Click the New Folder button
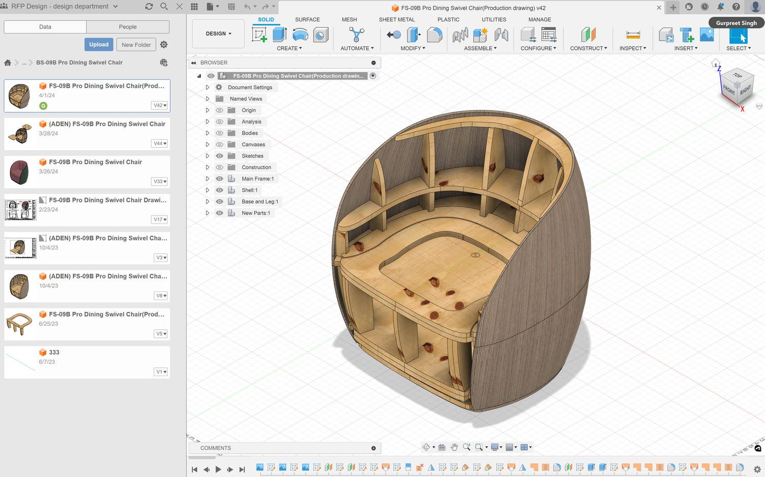765x477 pixels. pos(136,44)
